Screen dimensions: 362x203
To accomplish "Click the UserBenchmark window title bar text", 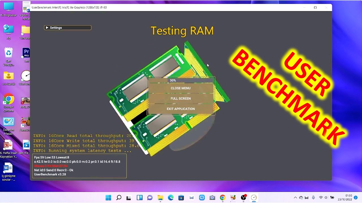I will coord(69,7).
